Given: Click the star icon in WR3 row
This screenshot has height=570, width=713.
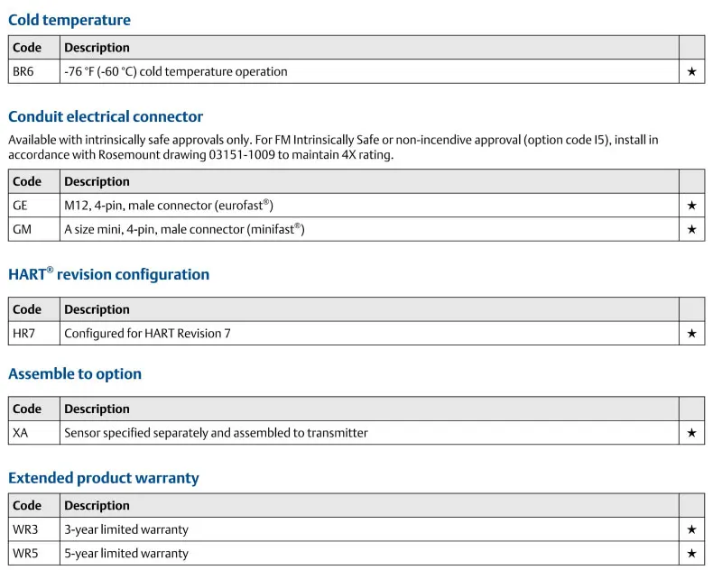Looking at the screenshot, I should tap(691, 529).
